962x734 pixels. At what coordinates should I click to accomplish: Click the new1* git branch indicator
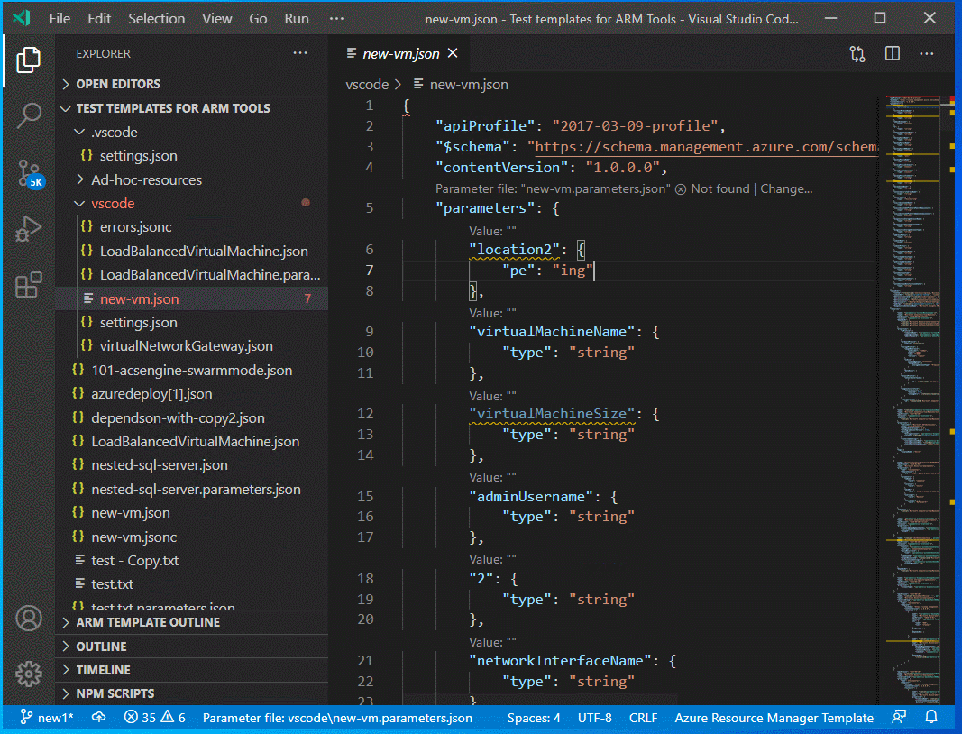47,718
